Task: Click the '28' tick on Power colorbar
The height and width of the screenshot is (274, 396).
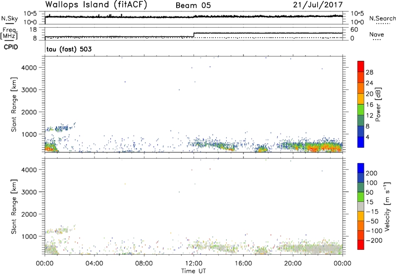Action: (x=369, y=72)
